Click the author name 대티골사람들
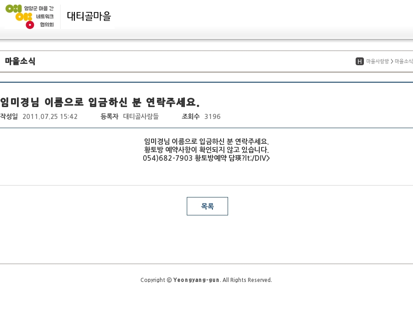The image size is (413, 310). coord(141,117)
